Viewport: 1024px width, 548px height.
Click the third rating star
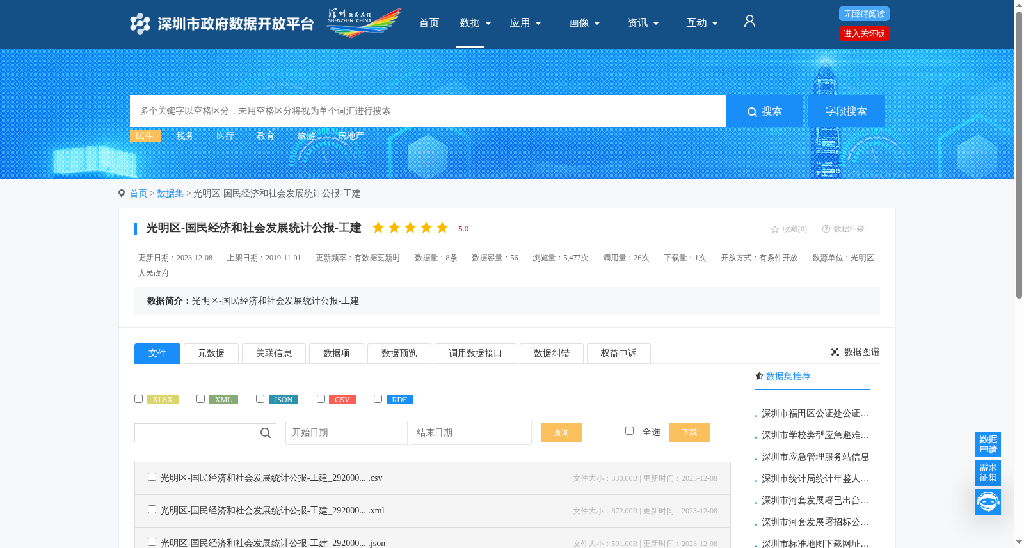point(410,228)
